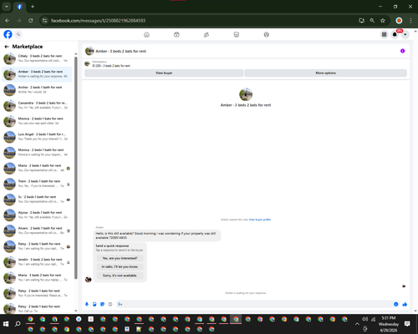Viewport: 418px width, 334px height.
Task: Click Amber's profile thumbnail in chat center
Action: [x=246, y=94]
